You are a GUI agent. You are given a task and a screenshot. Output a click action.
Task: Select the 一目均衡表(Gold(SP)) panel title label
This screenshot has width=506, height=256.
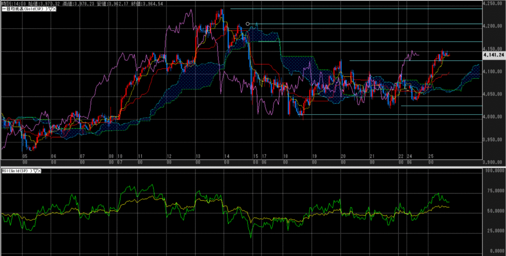point(25,9)
